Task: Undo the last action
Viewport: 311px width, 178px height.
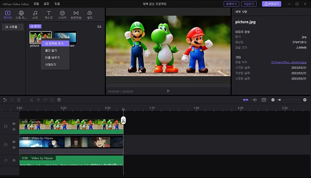Action: coord(5,100)
